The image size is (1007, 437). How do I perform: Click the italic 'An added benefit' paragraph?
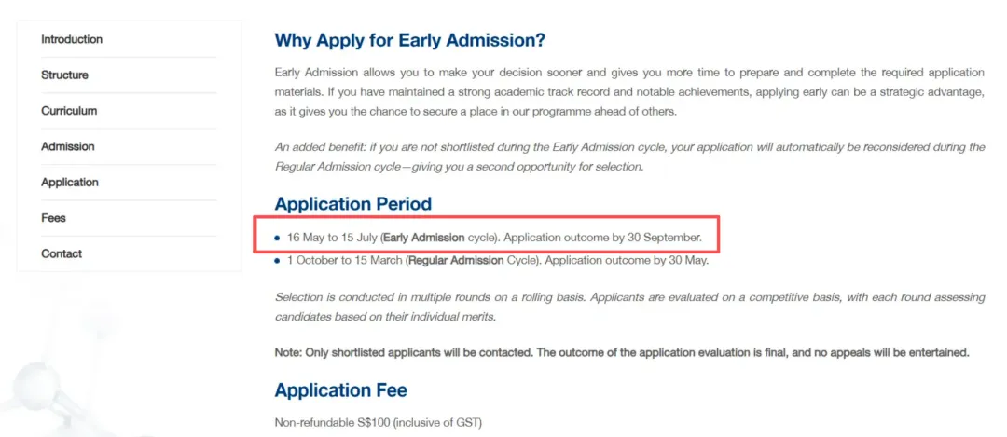[x=629, y=157]
